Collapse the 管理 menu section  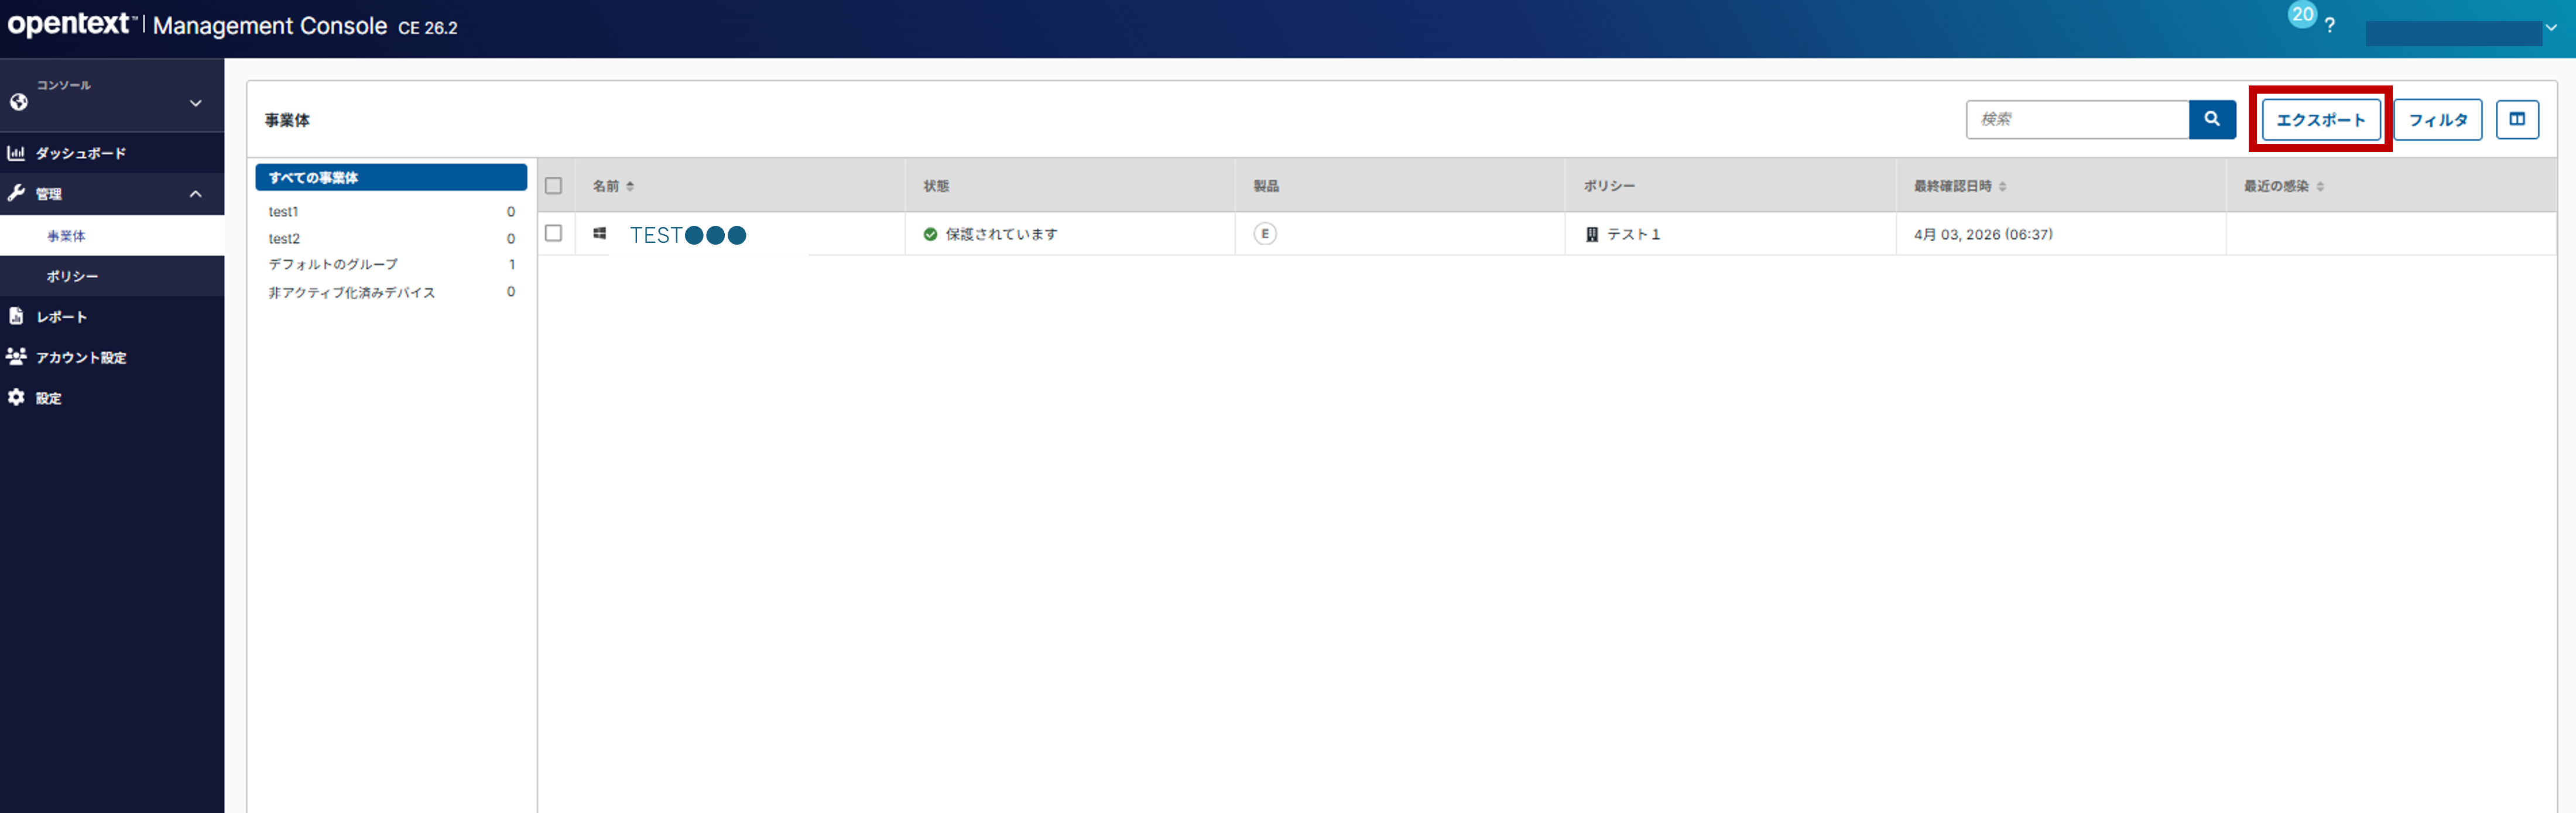pyautogui.click(x=196, y=194)
